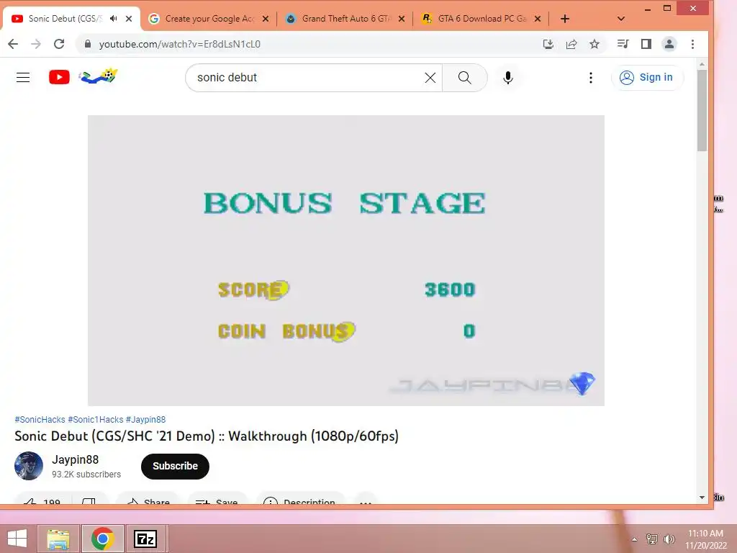Expand the tab search chevron

621,19
